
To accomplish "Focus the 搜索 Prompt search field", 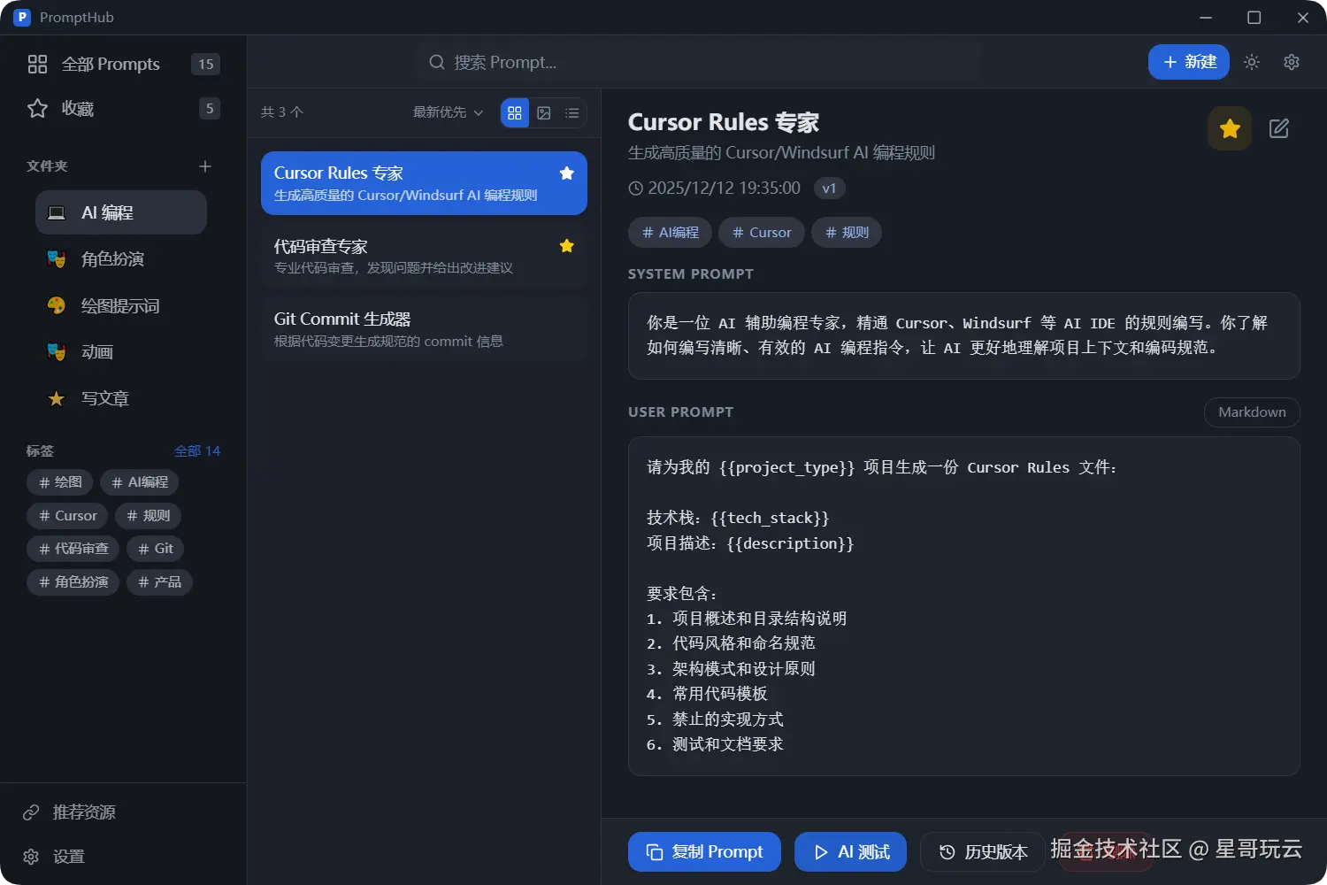I will click(699, 62).
